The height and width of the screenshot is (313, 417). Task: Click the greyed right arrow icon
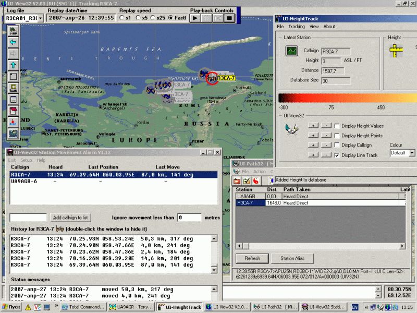point(14,54)
